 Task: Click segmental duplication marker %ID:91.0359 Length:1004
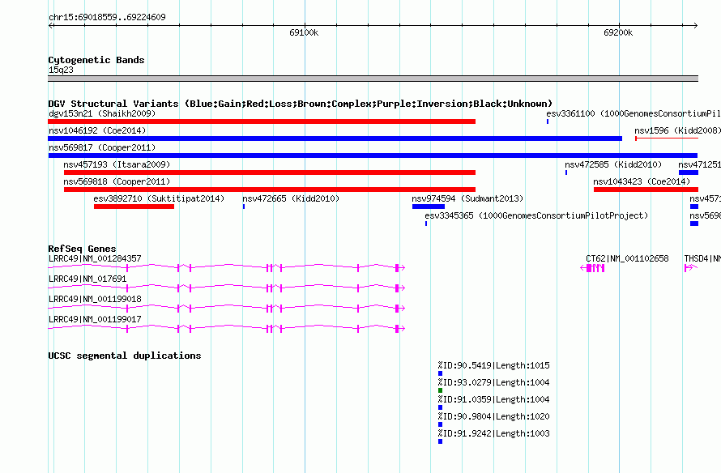coord(440,407)
